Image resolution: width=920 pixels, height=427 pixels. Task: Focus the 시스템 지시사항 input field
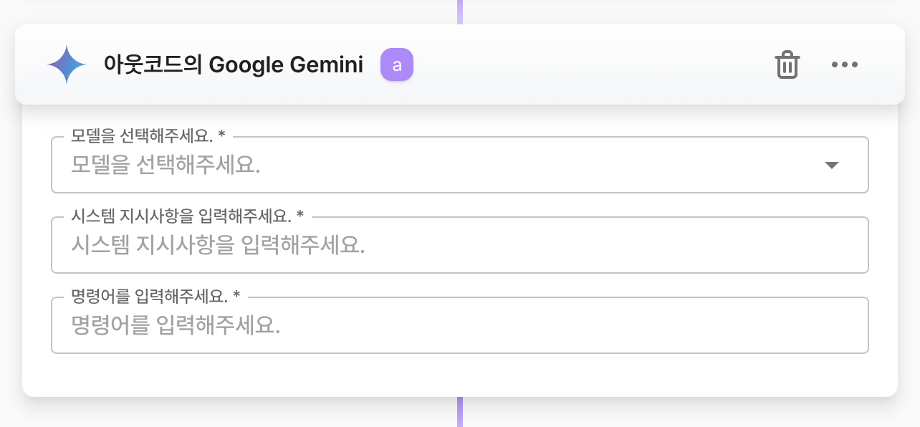459,246
